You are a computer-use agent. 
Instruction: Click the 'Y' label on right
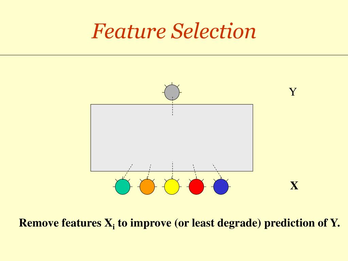[293, 92]
